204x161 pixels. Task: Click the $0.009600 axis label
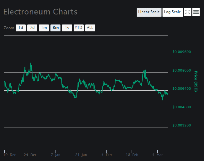(x=182, y=52)
